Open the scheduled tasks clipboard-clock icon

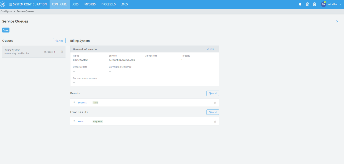click(307, 4)
